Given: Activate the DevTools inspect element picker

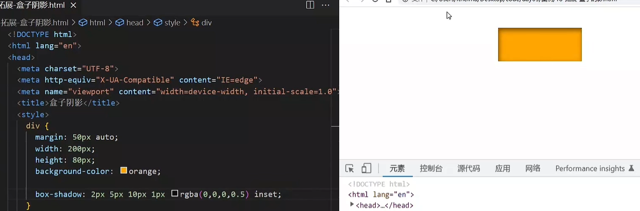Looking at the screenshot, I should coord(350,169).
